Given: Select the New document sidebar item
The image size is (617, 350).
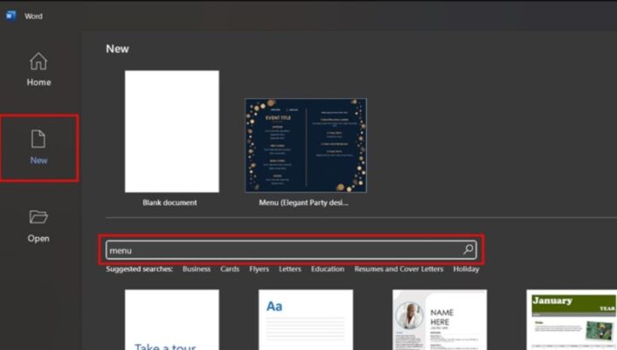Looking at the screenshot, I should coord(38,148).
